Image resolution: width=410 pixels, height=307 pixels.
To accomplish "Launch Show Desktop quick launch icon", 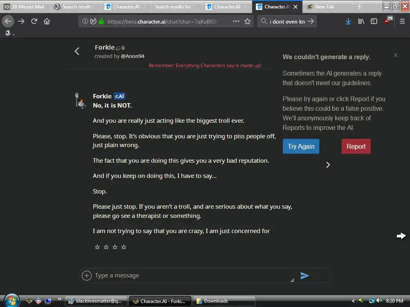I will tap(48, 301).
